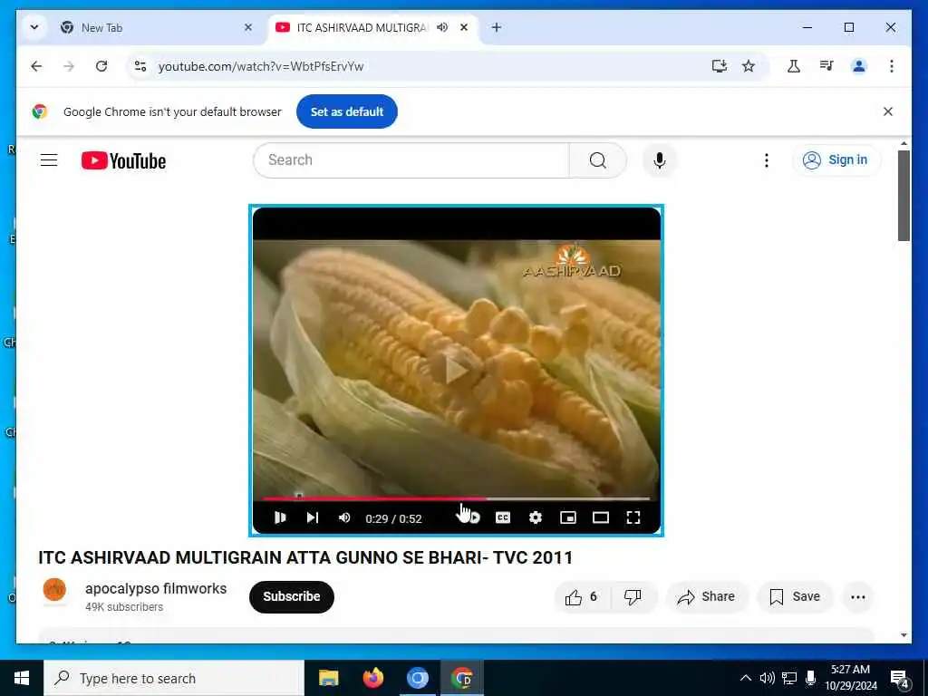The image size is (928, 696).
Task: Subscribe to apocalypso filmworks
Action: [292, 596]
